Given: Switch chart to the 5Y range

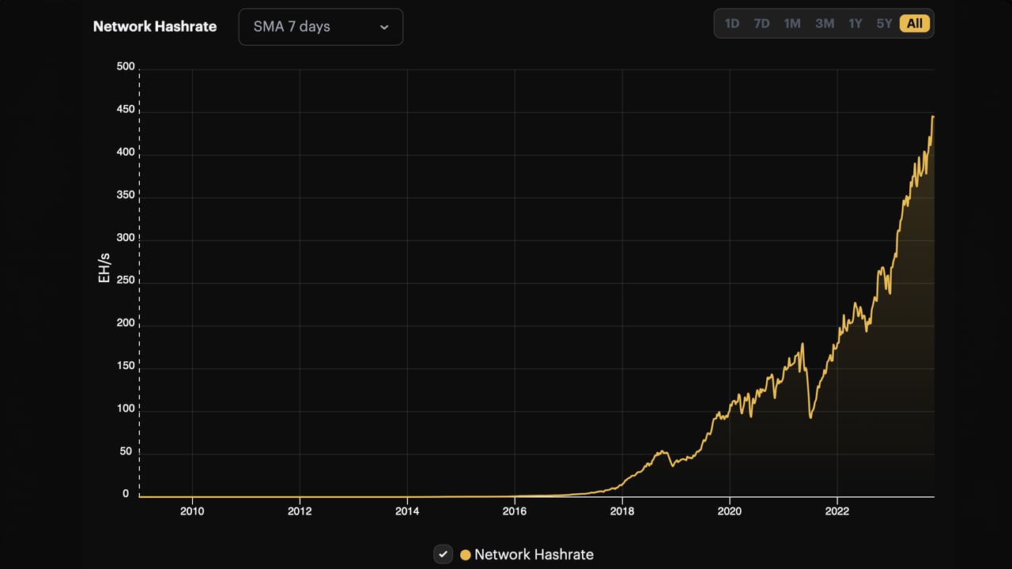Looking at the screenshot, I should (884, 24).
